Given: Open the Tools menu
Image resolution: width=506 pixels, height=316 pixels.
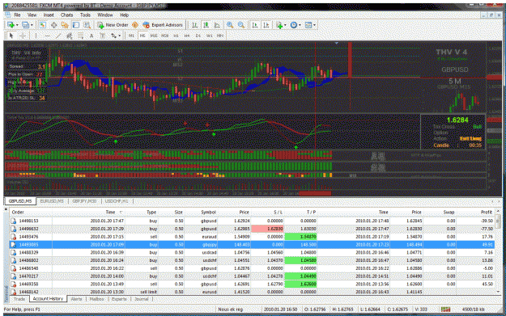Looking at the screenshot, I should (x=85, y=15).
